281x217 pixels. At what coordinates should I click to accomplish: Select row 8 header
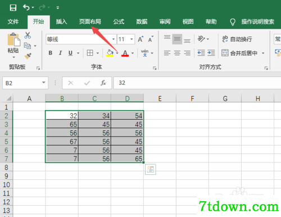[x=6, y=167]
